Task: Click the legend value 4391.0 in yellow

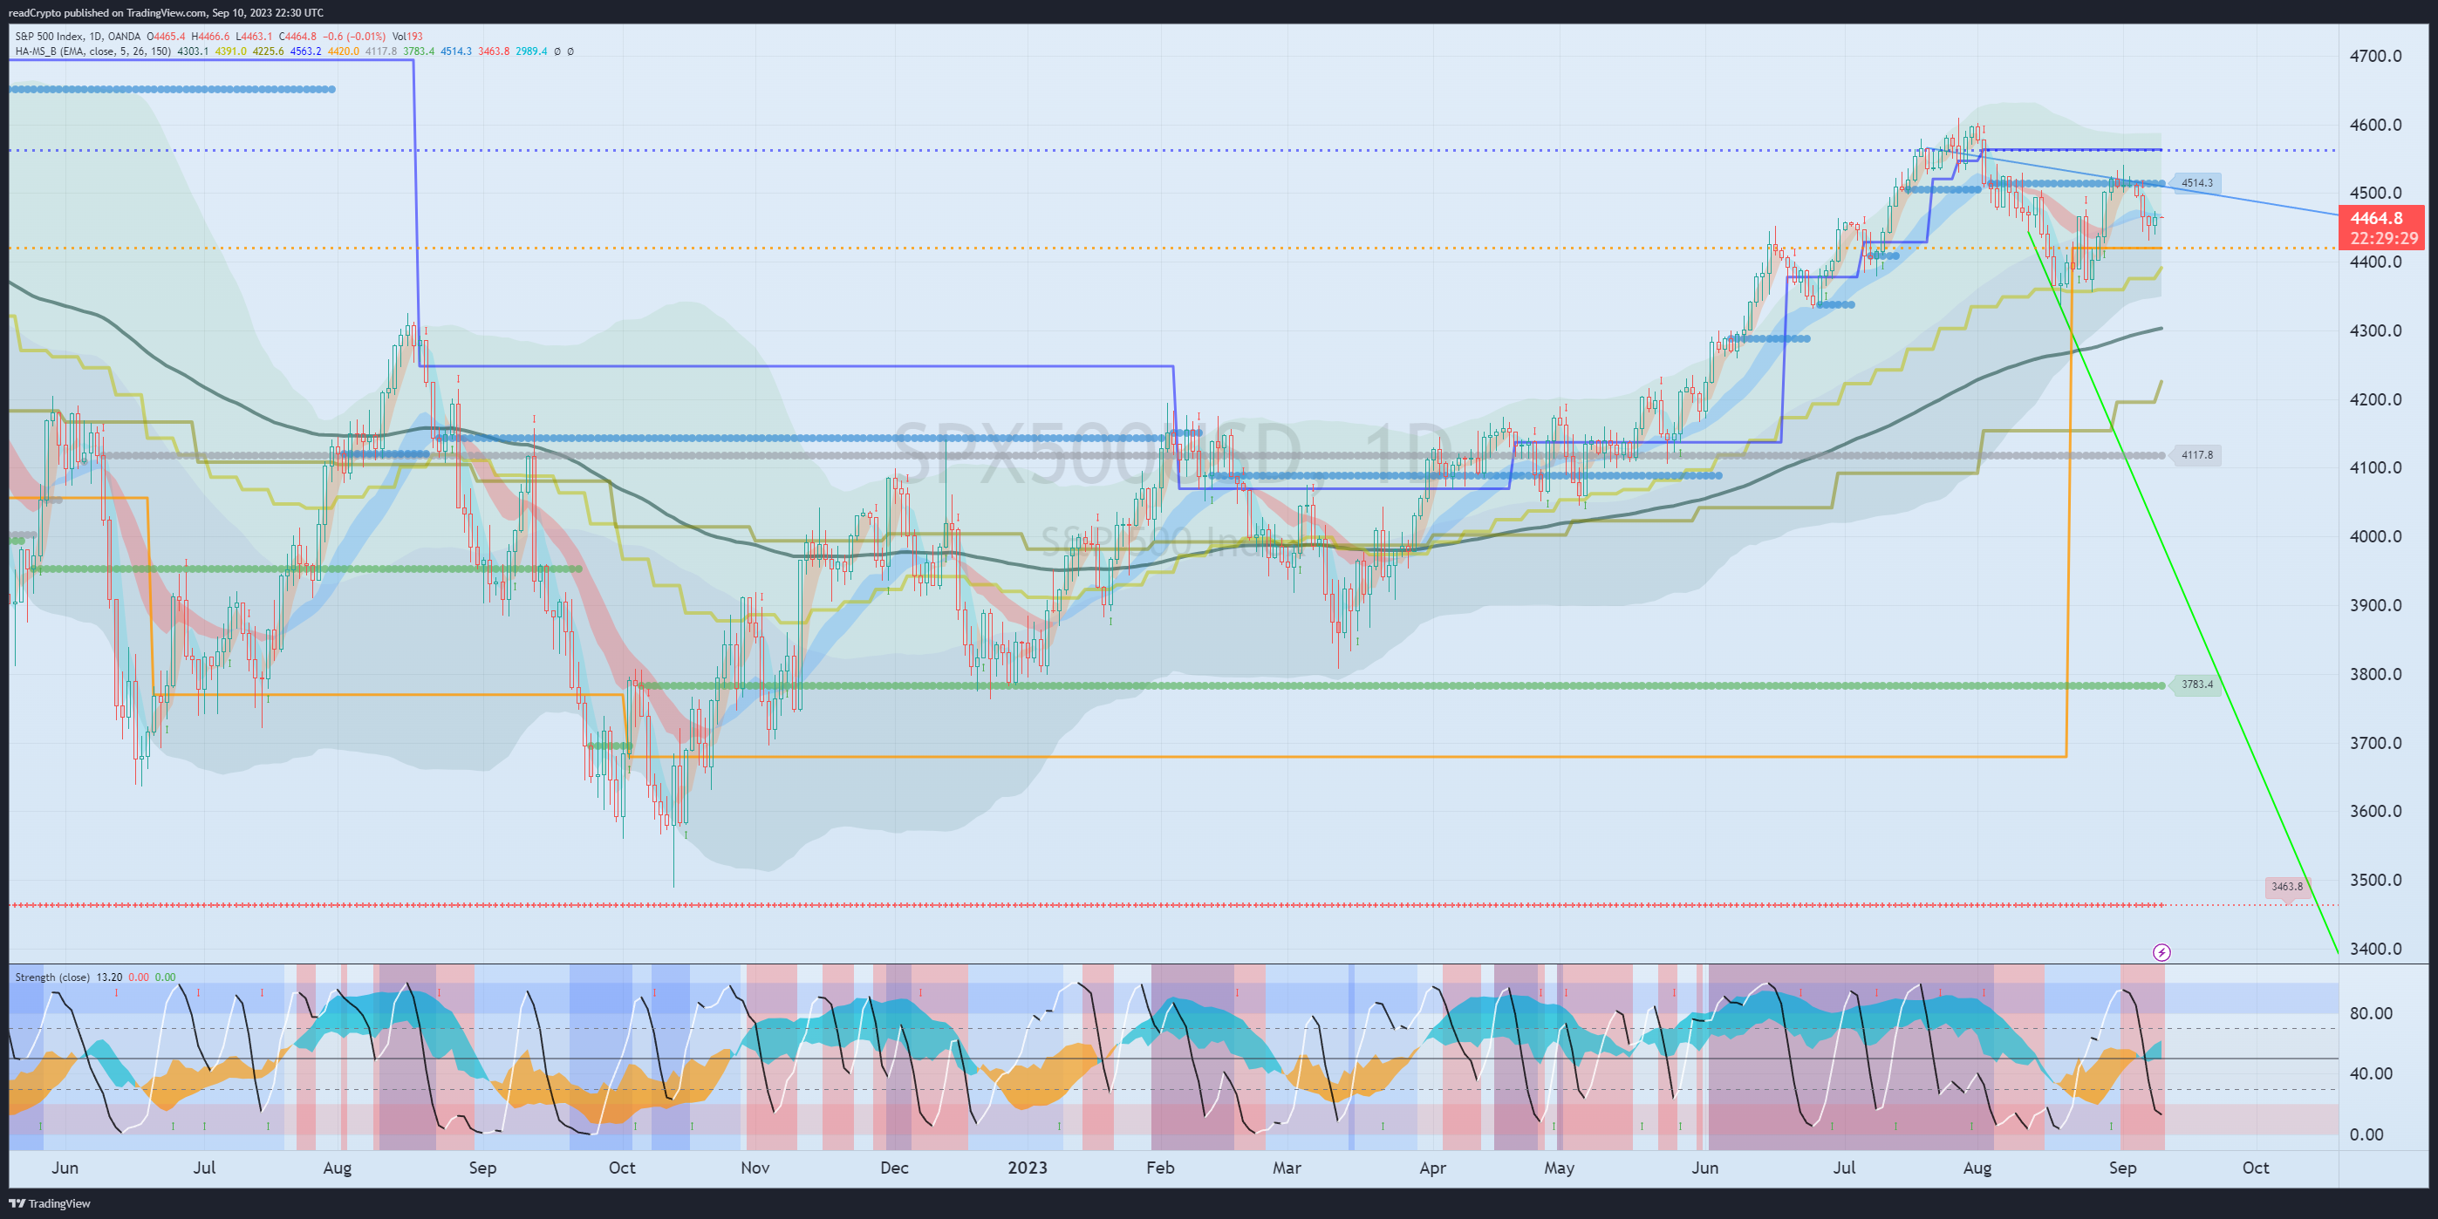Action: click(x=230, y=51)
